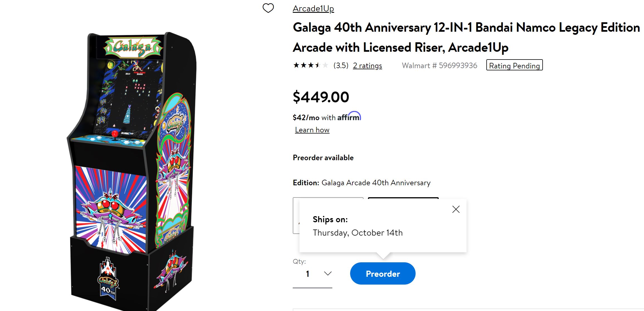
Task: Expand the Qty dropdown chevron arrow
Action: pyautogui.click(x=328, y=273)
